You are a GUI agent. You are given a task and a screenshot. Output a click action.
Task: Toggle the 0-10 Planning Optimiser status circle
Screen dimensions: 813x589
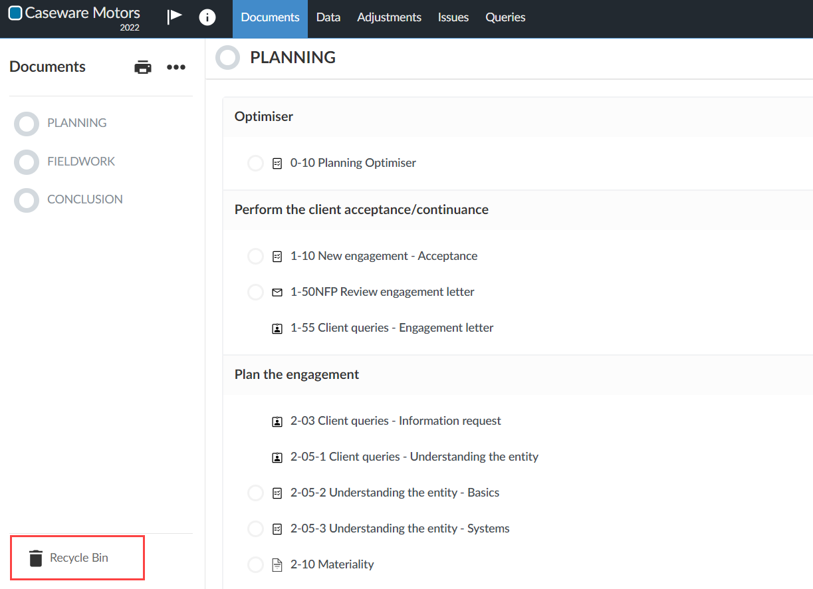(255, 164)
